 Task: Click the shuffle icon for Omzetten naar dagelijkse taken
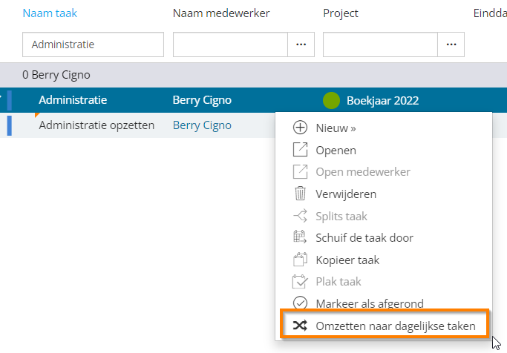[x=300, y=326]
